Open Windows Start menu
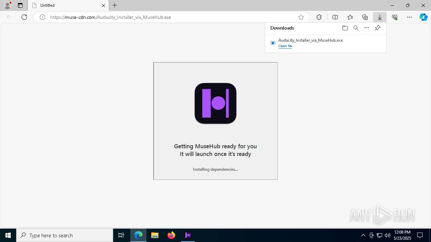The height and width of the screenshot is (242, 431). 8,235
